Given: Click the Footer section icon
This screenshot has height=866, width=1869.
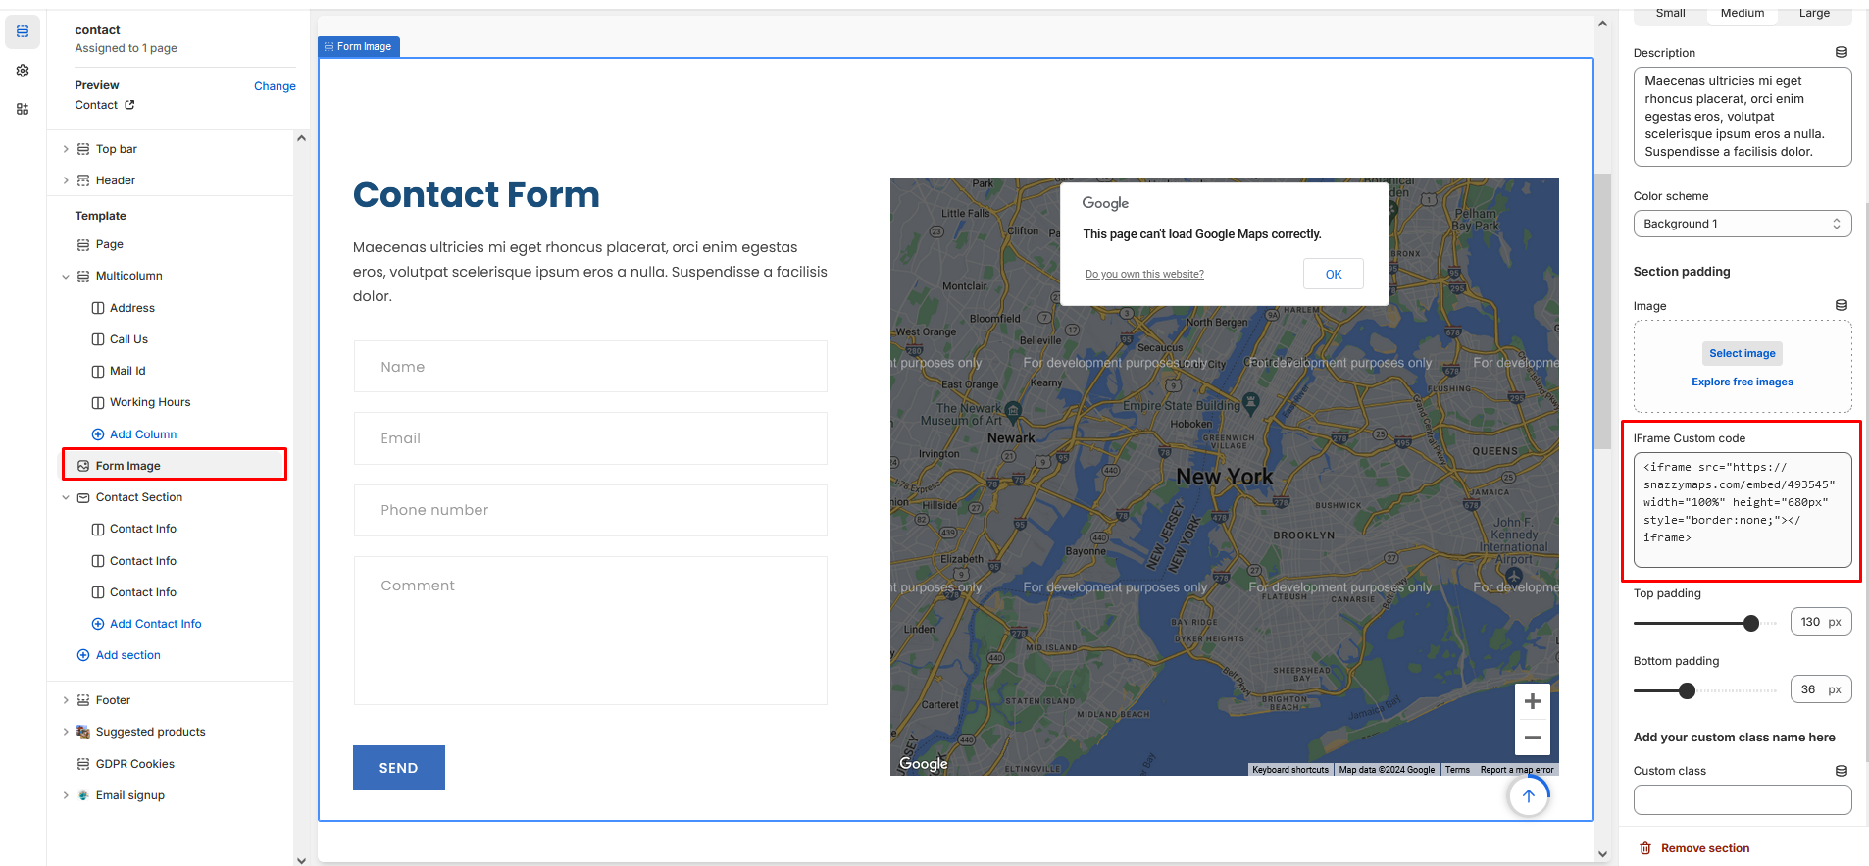Looking at the screenshot, I should 83,700.
